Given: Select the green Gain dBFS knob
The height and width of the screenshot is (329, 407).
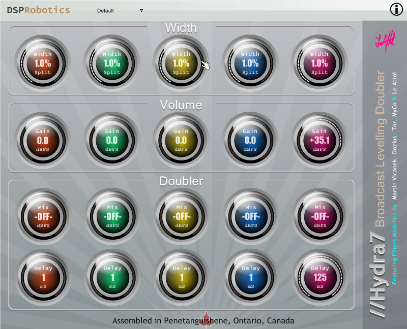Looking at the screenshot, I should click(112, 140).
